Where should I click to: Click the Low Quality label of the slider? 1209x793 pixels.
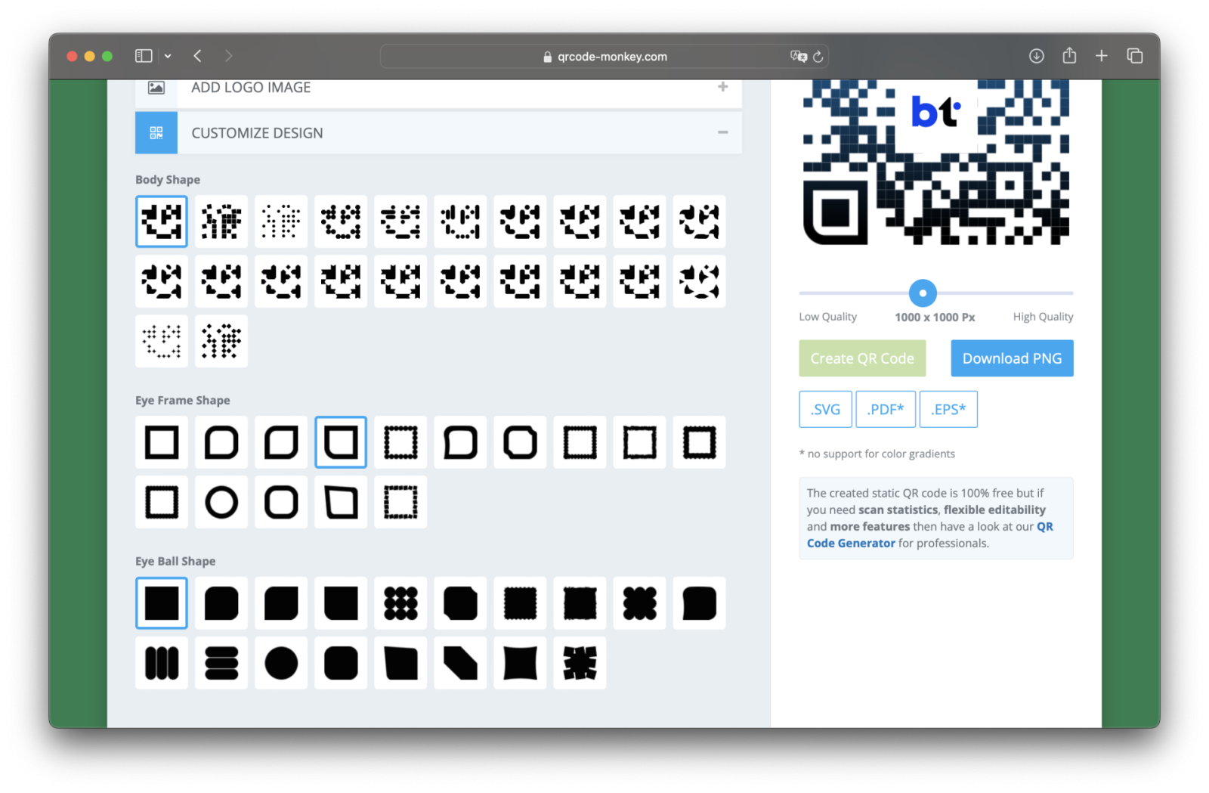pyautogui.click(x=828, y=317)
